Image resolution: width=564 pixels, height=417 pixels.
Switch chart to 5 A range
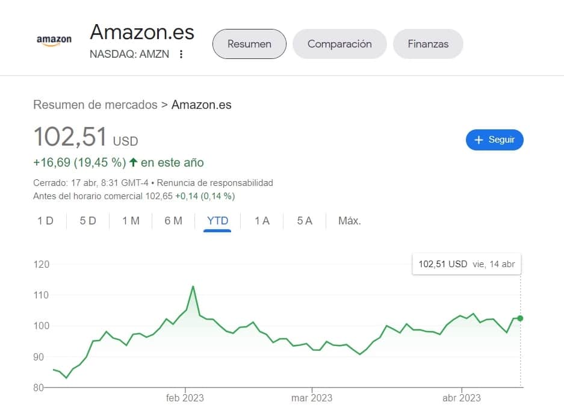pyautogui.click(x=305, y=221)
